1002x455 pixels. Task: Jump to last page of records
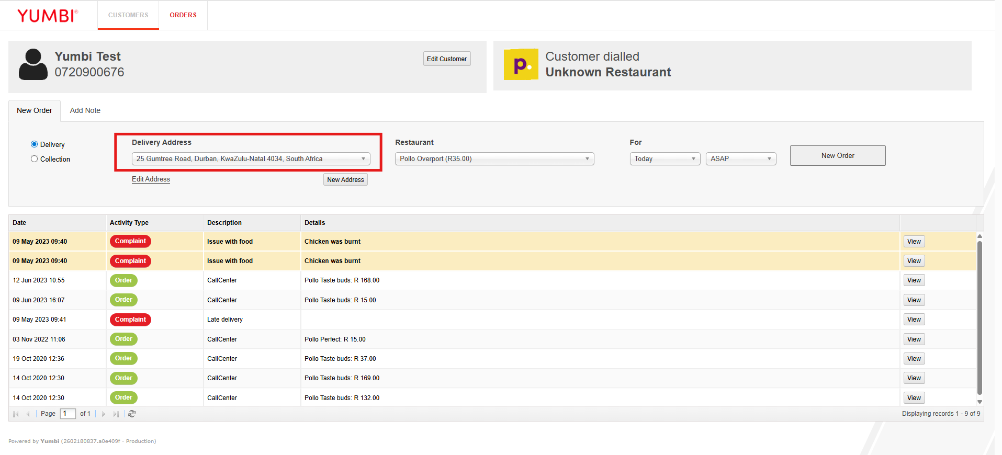pos(116,414)
